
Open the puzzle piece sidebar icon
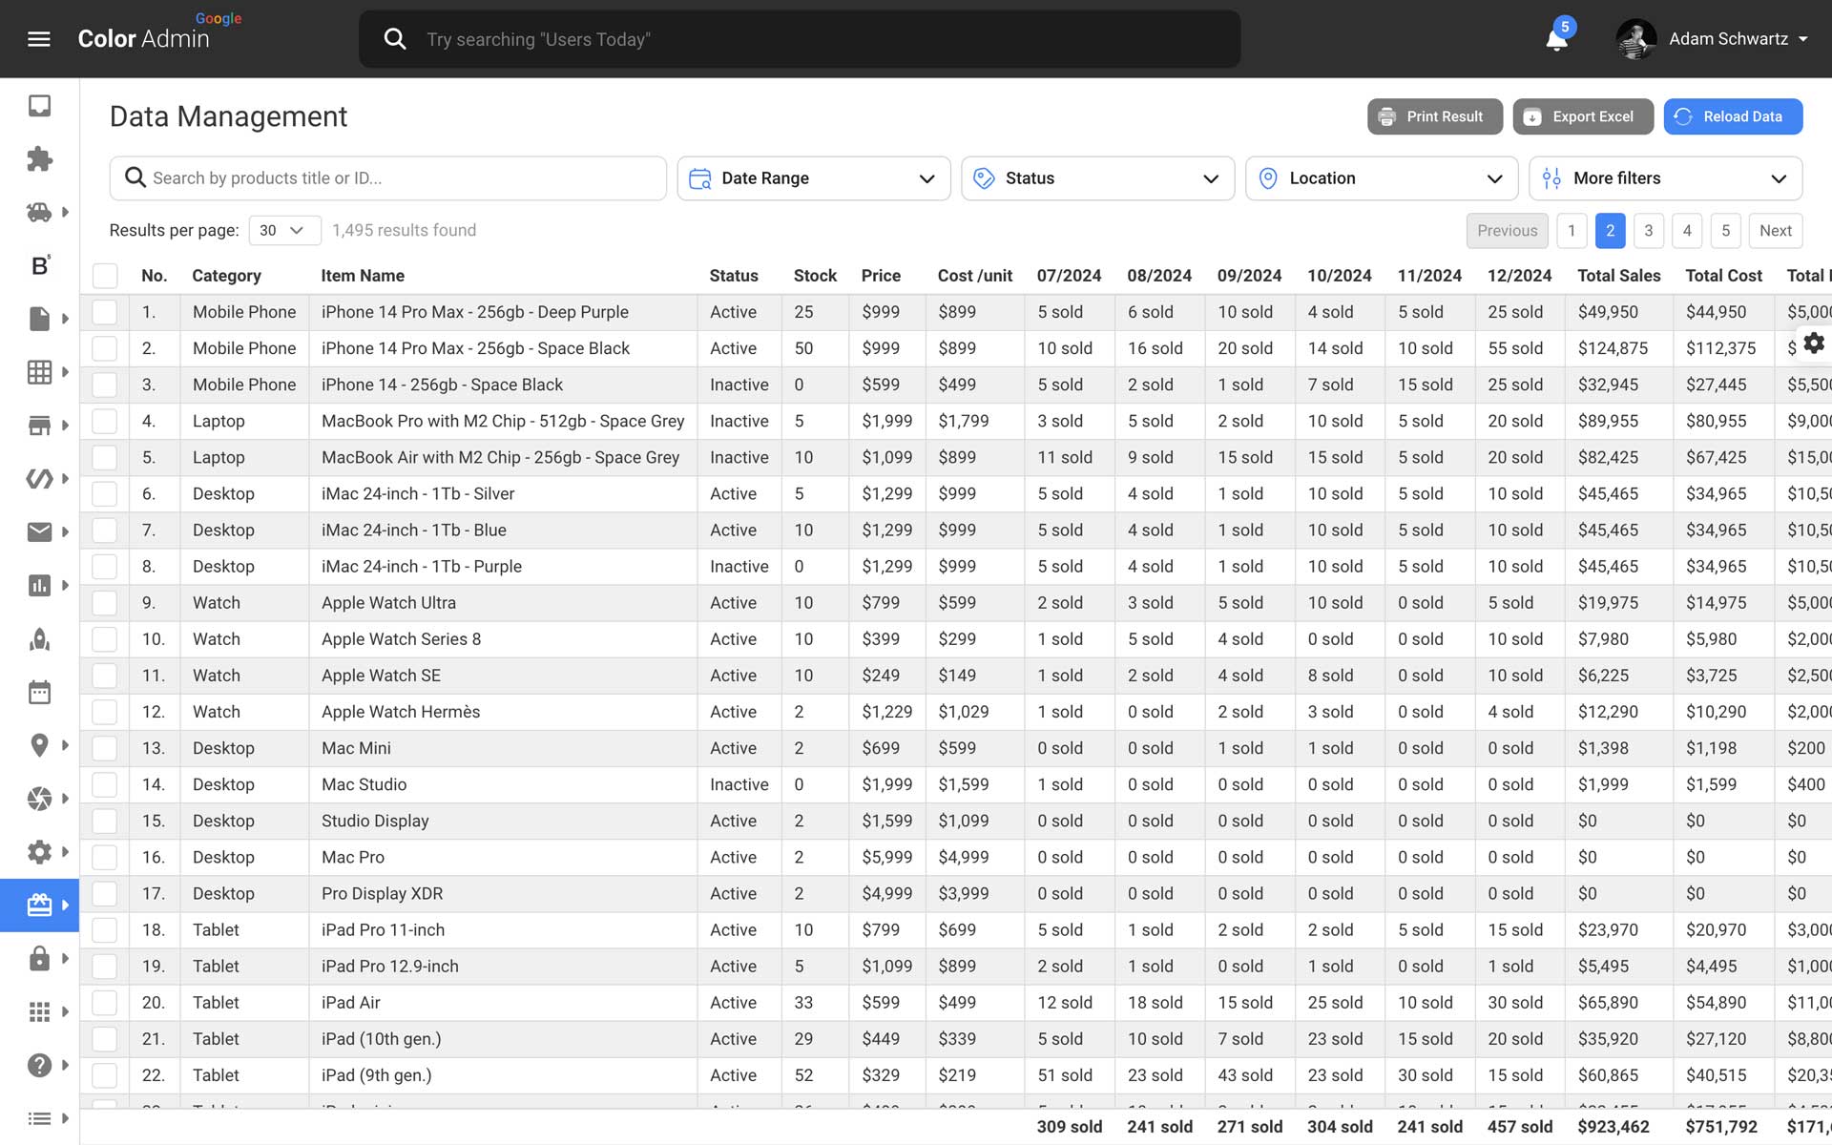39,158
